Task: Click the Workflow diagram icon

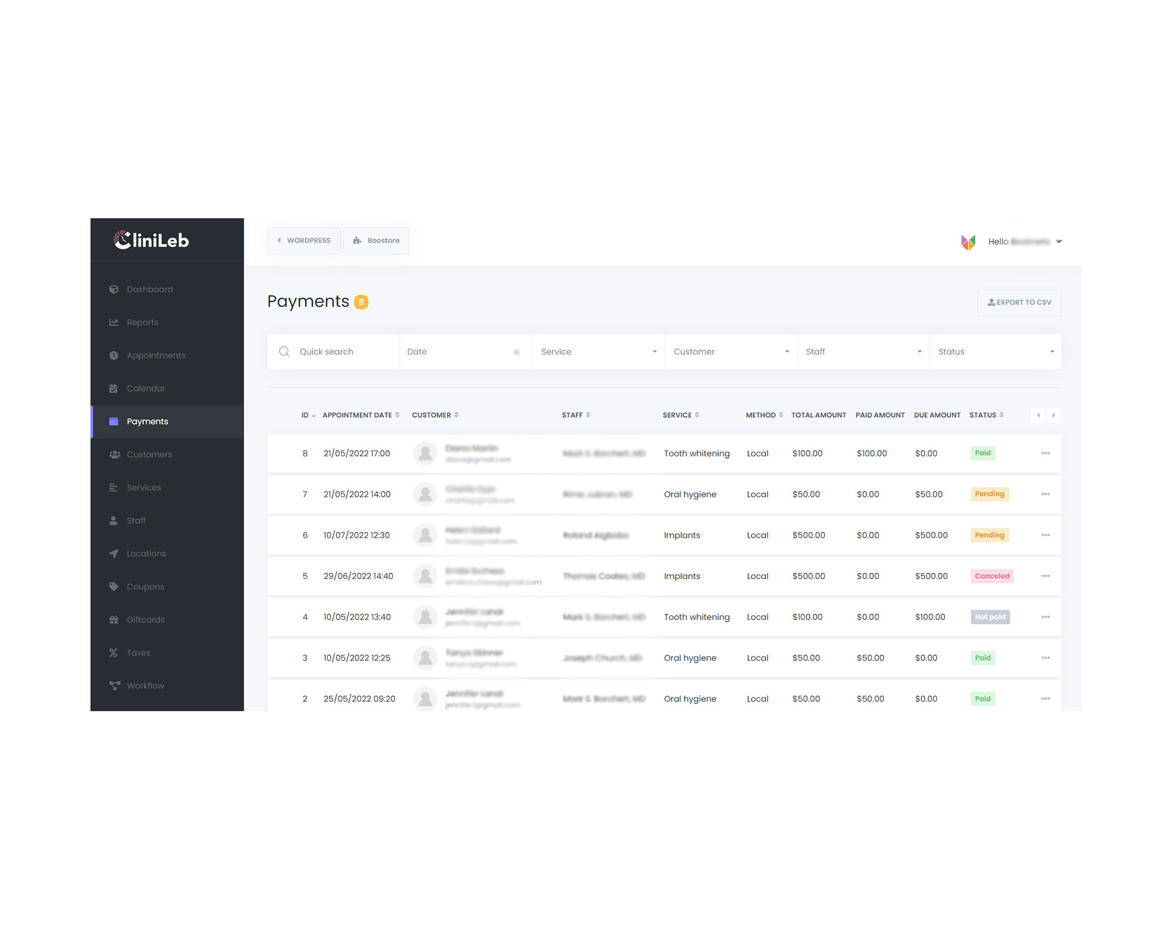Action: click(x=114, y=686)
